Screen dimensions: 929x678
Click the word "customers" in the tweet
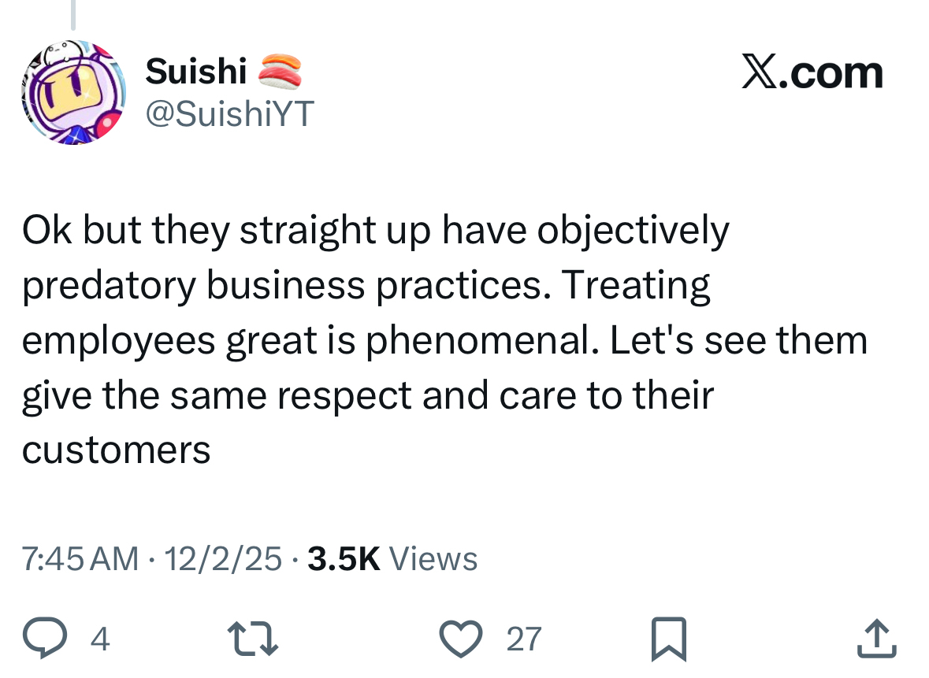(x=117, y=450)
